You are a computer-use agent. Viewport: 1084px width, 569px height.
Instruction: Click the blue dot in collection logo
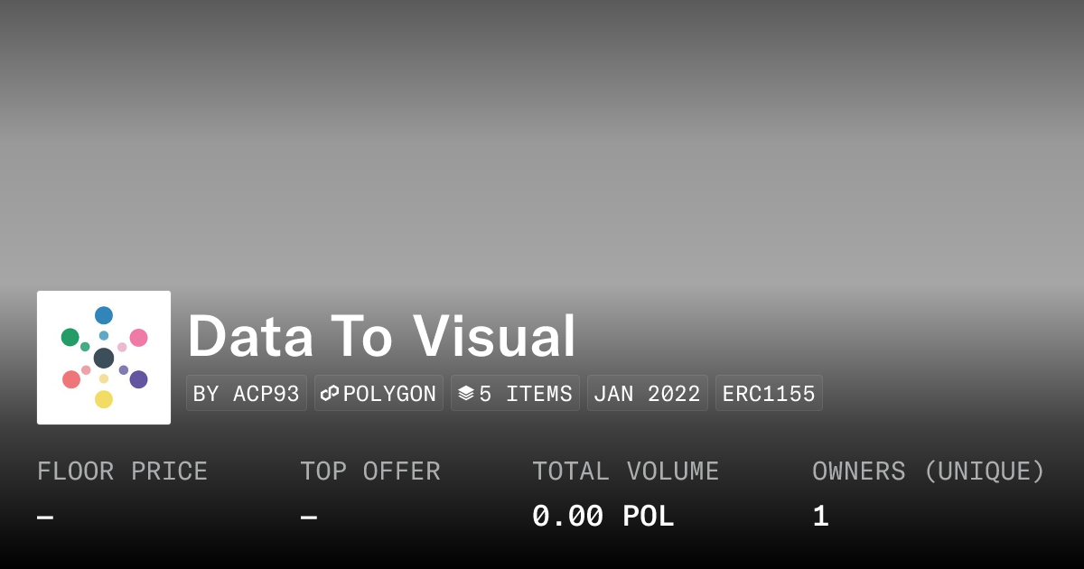[104, 315]
